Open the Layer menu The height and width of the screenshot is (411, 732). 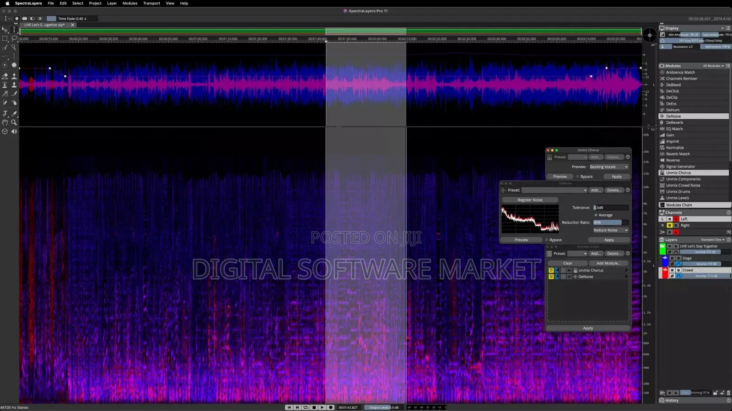tap(112, 3)
